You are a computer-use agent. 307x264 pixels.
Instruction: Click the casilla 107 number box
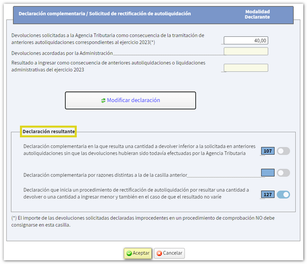(x=268, y=151)
